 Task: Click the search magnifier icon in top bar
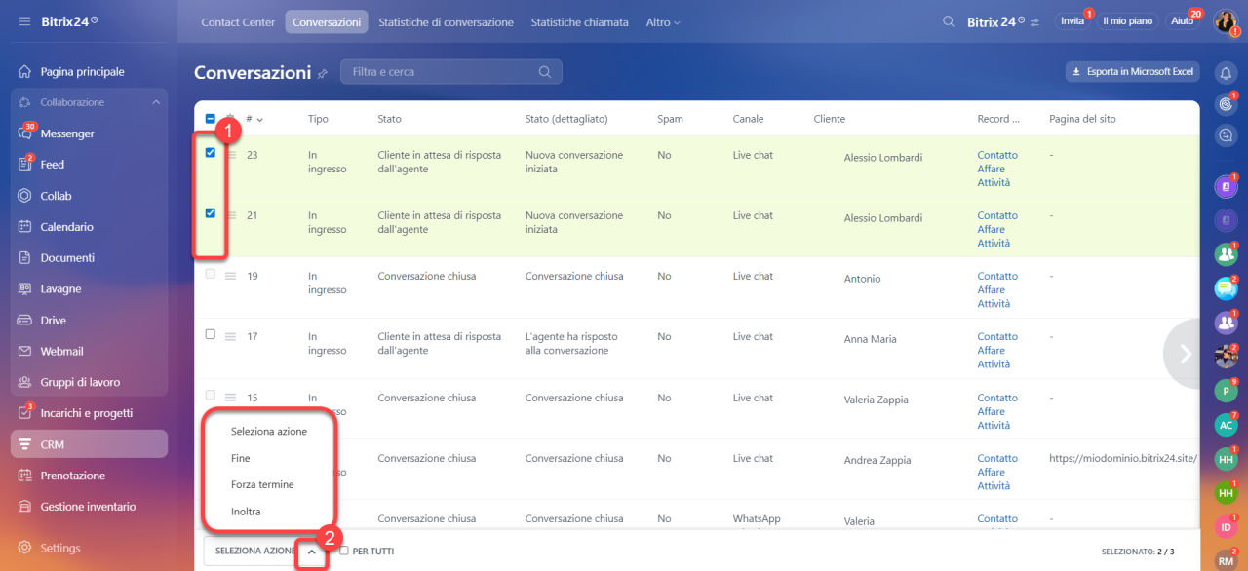coord(949,21)
